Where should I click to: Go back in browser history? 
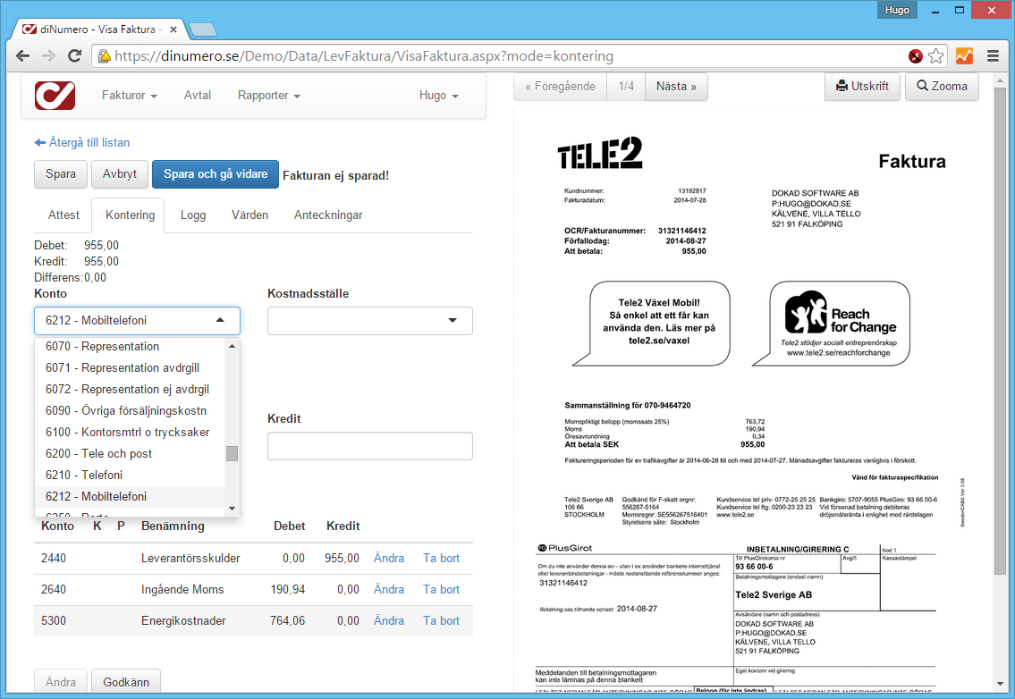22,56
